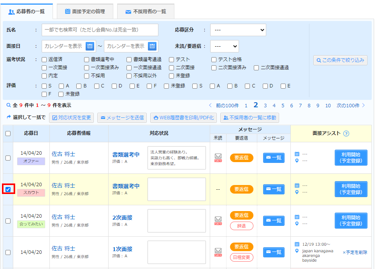Open the 未読/要返信 dropdown
376x269 pixels.
coord(225,46)
